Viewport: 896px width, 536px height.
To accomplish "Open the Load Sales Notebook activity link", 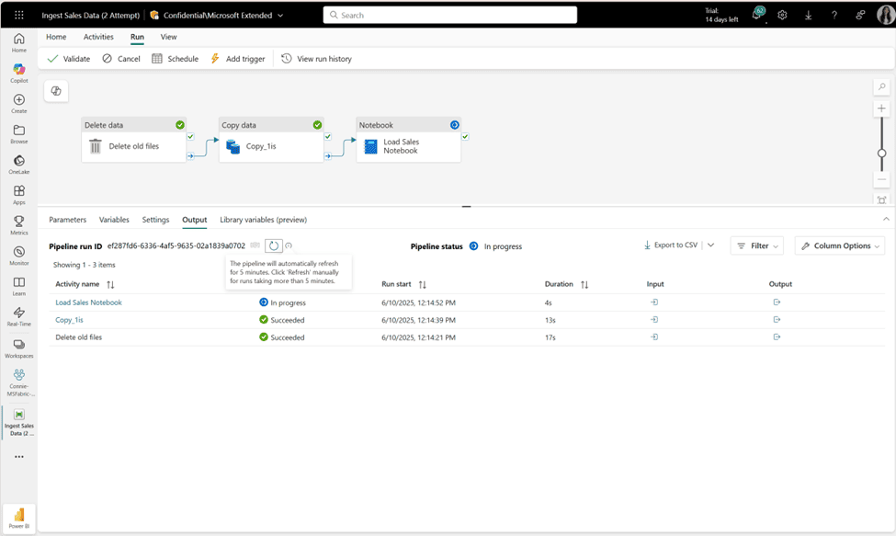I will tap(88, 302).
